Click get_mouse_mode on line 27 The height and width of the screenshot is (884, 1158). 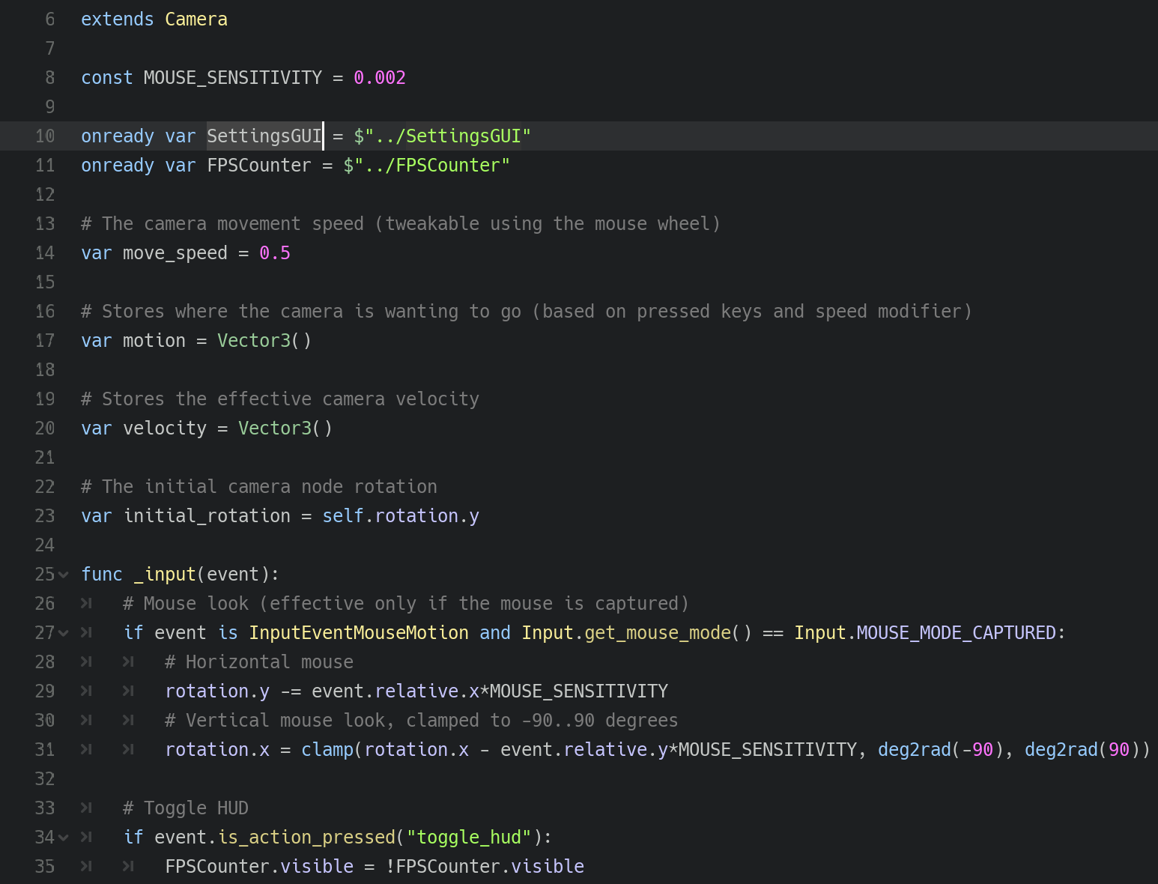[x=658, y=633]
